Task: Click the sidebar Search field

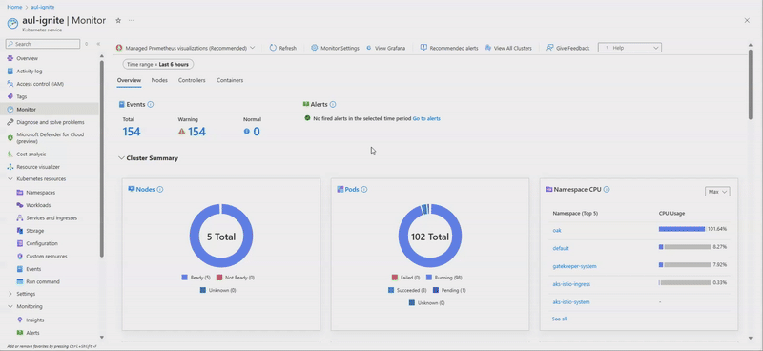Action: click(x=42, y=44)
